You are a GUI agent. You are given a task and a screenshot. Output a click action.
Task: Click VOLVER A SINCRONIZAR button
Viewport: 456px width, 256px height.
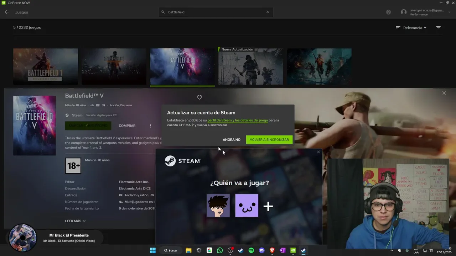(x=269, y=140)
